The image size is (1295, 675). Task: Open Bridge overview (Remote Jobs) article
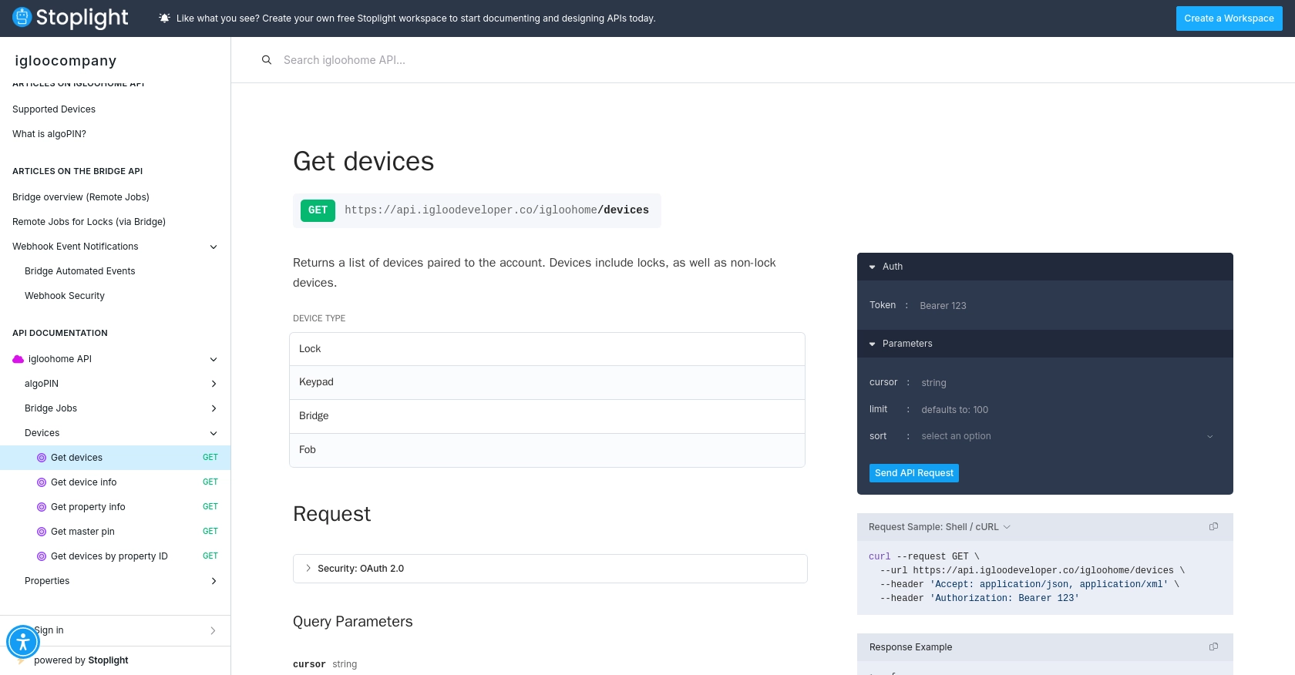(x=81, y=197)
